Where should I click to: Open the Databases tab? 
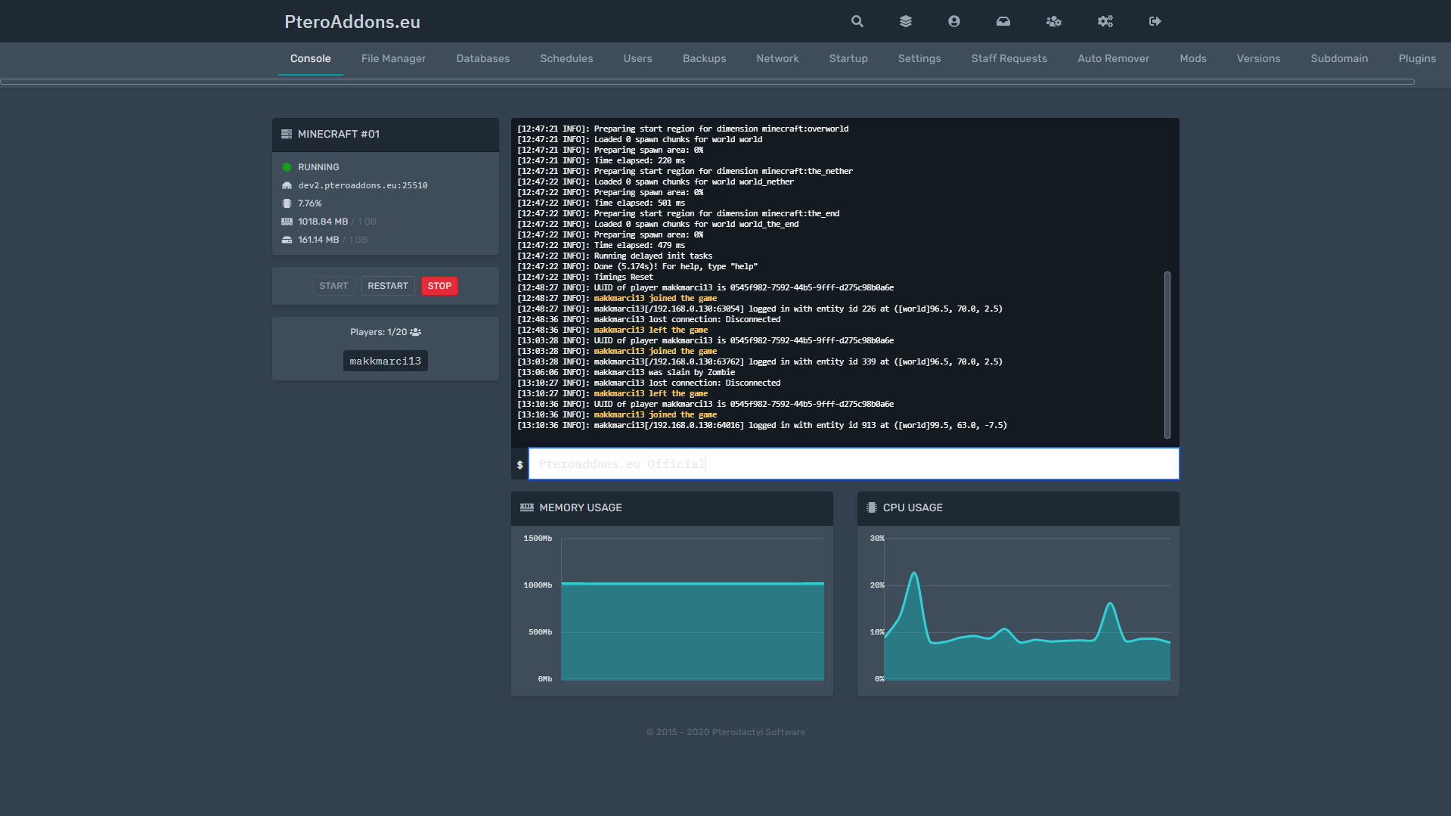click(x=482, y=58)
